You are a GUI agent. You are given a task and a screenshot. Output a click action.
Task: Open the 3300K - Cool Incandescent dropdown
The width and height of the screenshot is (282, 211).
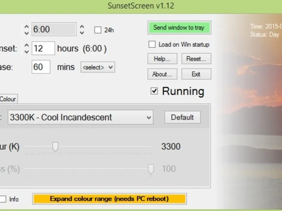(80, 117)
